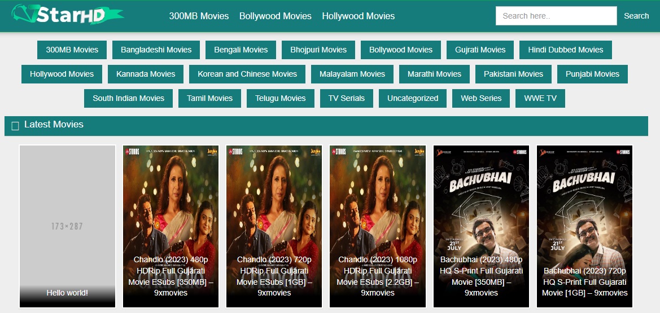Open Chandlo (2023) 1080p movie poster
660x313 pixels.
378,226
